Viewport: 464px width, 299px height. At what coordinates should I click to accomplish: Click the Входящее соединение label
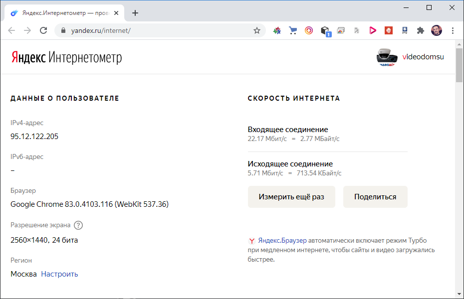(288, 130)
